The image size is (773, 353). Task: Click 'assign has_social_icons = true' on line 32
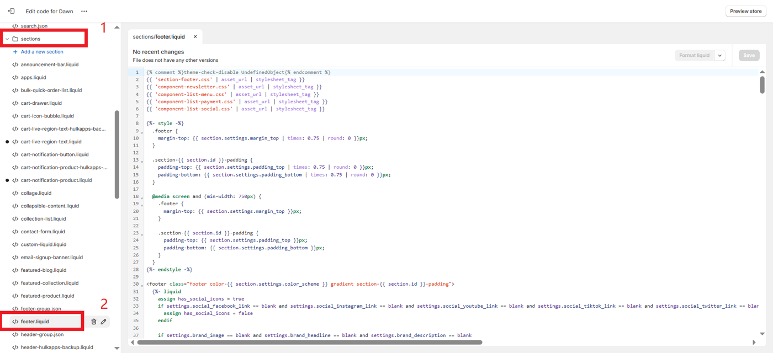tap(201, 299)
